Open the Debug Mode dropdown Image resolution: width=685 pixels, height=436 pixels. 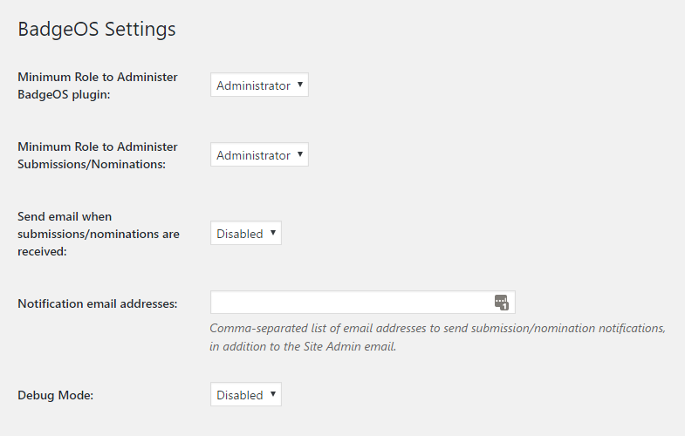click(x=245, y=395)
